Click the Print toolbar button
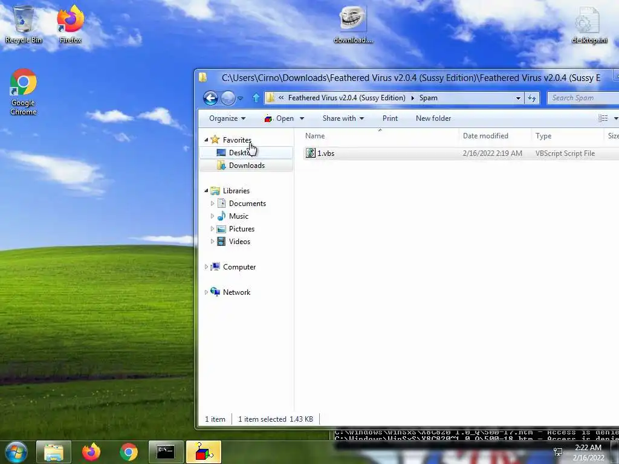Viewport: 619px width, 464px height. pyautogui.click(x=390, y=118)
